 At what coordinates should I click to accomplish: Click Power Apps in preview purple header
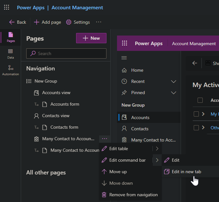149,44
